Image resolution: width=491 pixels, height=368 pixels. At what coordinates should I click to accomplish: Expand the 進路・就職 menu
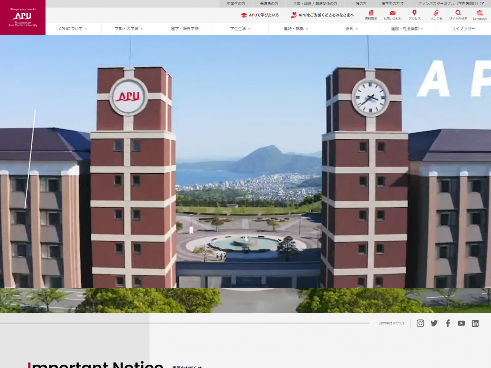click(x=296, y=29)
